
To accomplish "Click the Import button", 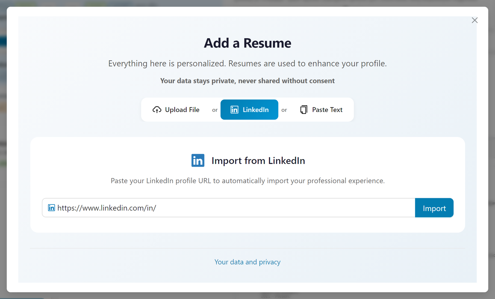I will click(434, 208).
